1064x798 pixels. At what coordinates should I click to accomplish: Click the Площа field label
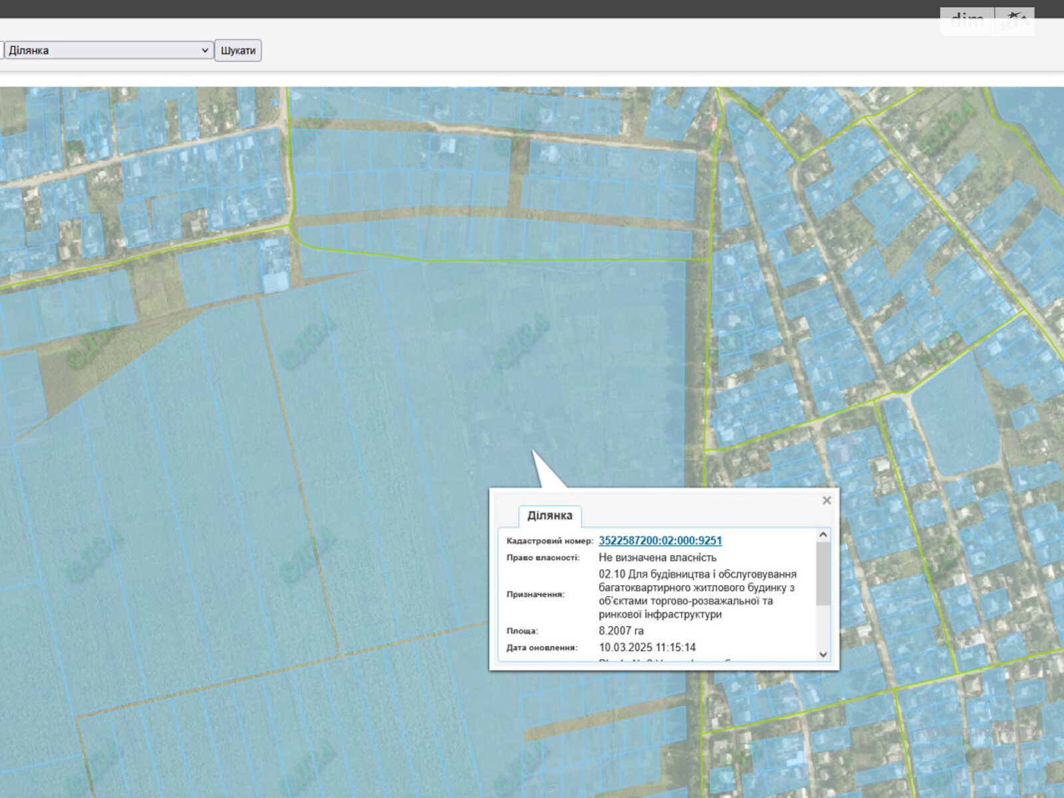pyautogui.click(x=522, y=631)
